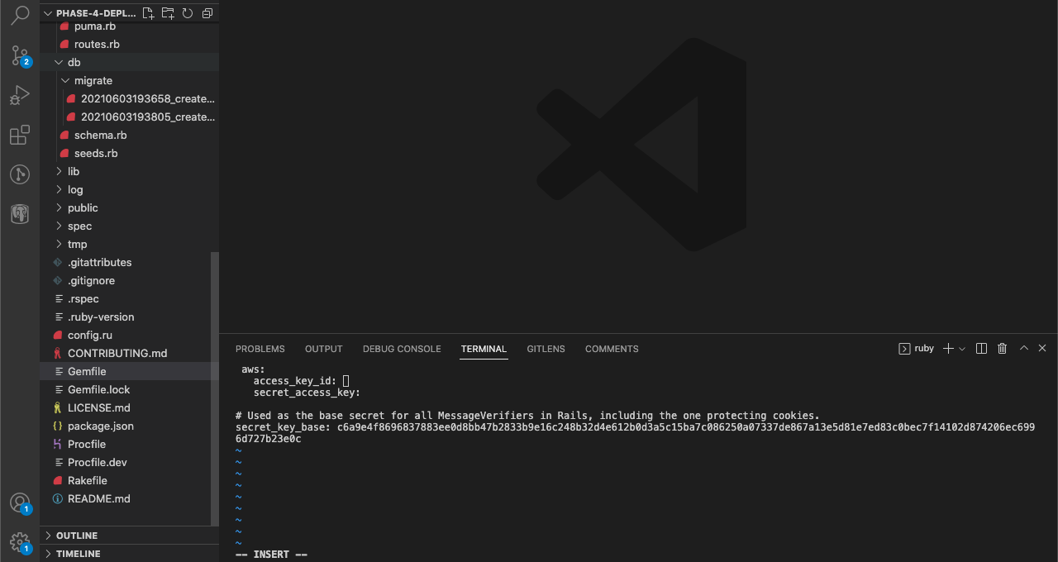
Task: Click the explorer vertical scrollbar
Action: point(215,388)
